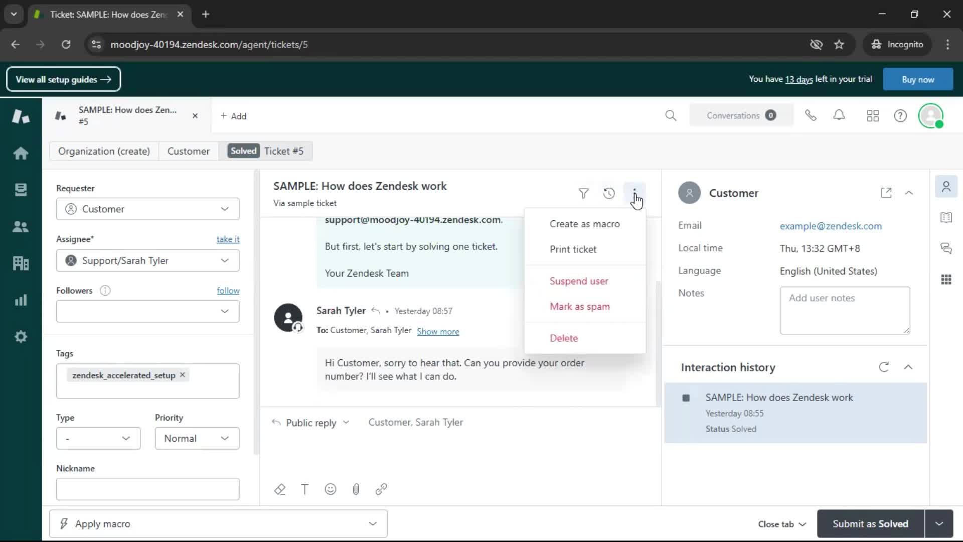Select Mark as spam menu item
Screen dimensions: 963x542
pos(585,307)
